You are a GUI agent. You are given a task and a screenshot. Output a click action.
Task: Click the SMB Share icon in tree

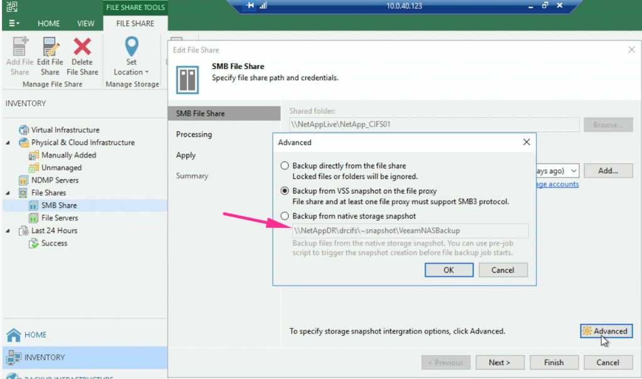pos(34,205)
